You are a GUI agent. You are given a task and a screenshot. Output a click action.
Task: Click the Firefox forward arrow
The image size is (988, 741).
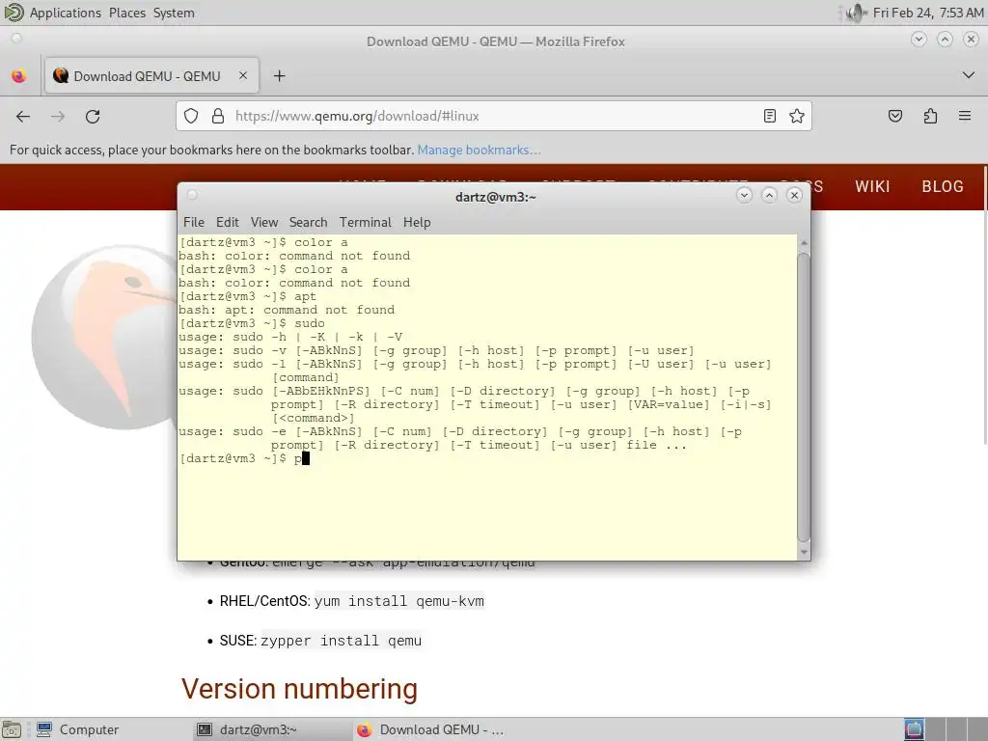coord(57,117)
